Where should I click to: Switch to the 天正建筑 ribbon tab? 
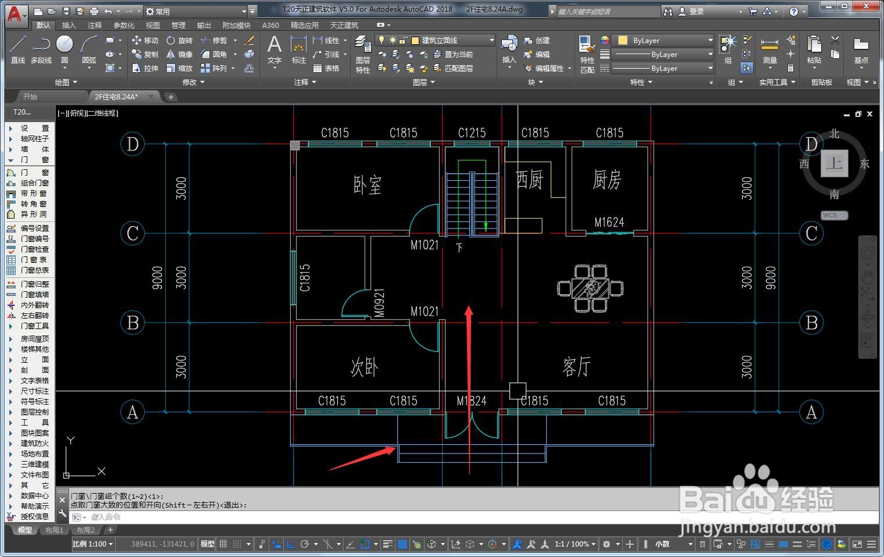[x=344, y=25]
